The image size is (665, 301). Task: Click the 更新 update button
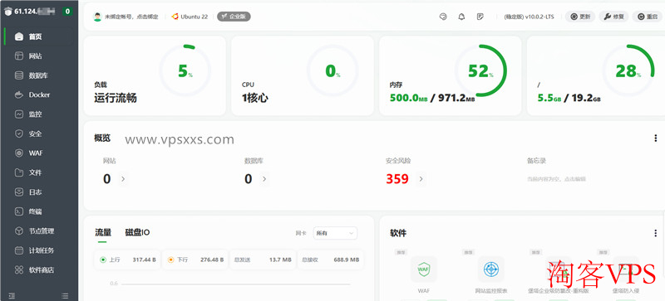(580, 17)
